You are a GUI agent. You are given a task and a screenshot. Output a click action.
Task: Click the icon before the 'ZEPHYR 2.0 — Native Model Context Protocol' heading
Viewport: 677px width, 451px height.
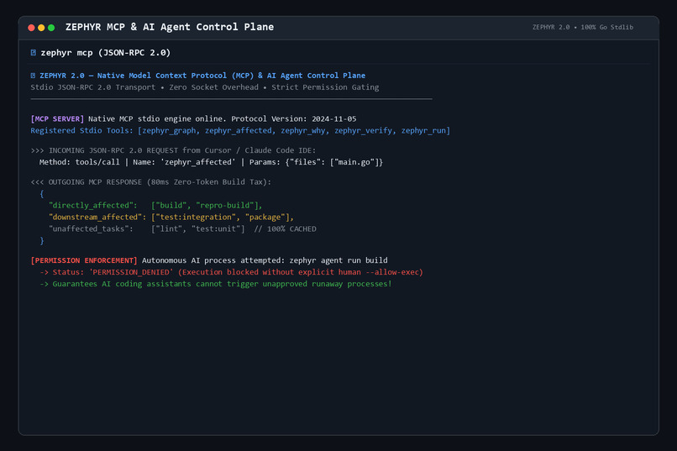coord(34,76)
